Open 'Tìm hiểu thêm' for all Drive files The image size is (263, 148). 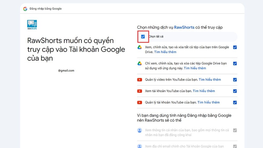(x=165, y=52)
